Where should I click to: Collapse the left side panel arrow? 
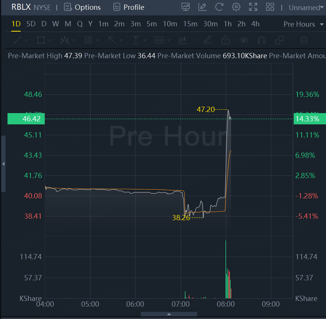3,164
